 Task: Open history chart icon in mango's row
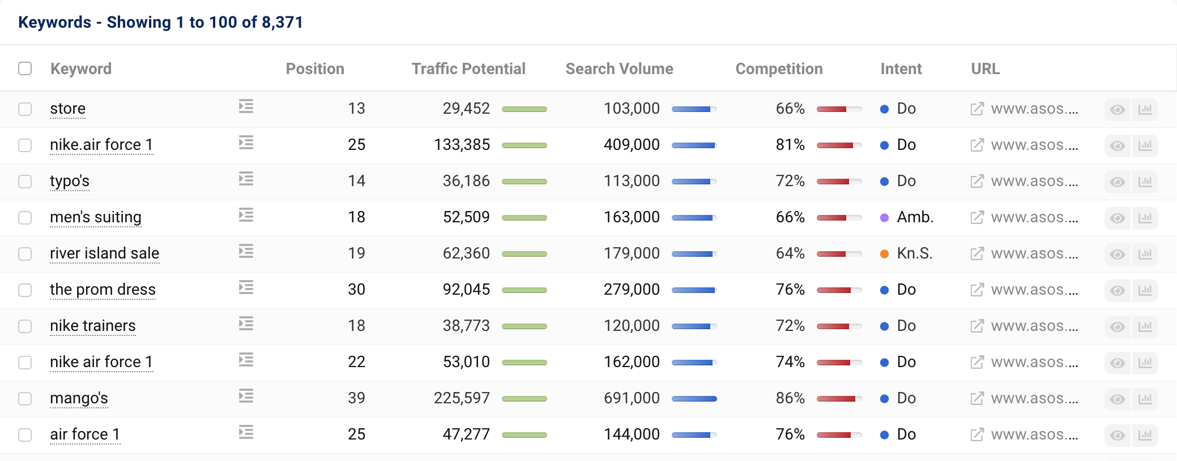tap(1145, 399)
